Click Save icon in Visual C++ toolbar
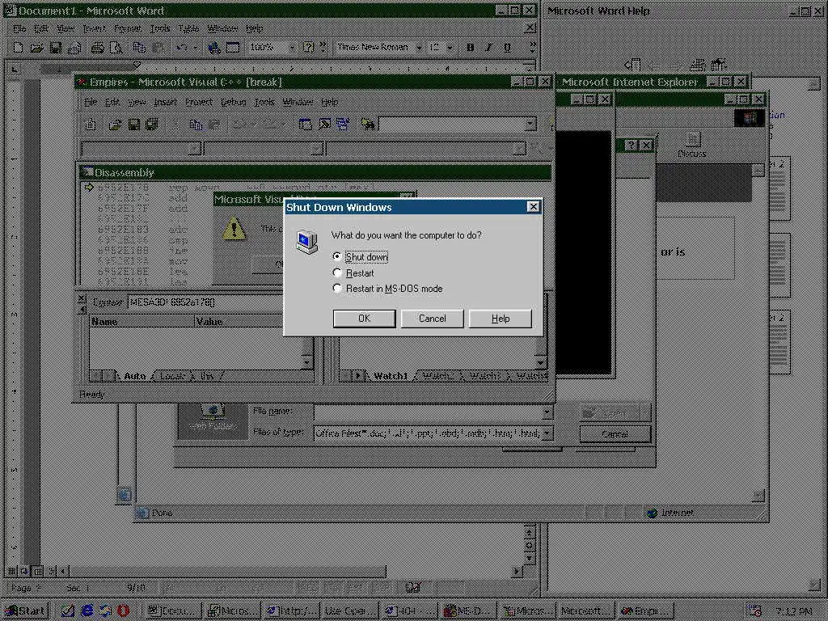Viewport: 828px width, 621px height. tap(133, 124)
